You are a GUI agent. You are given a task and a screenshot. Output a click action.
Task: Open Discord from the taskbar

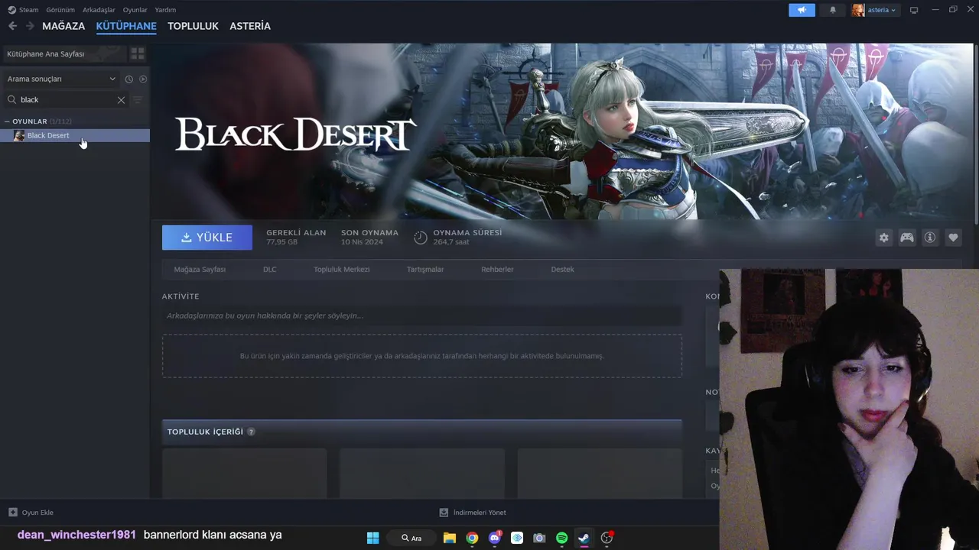pos(495,538)
